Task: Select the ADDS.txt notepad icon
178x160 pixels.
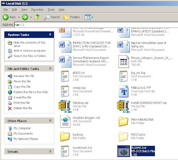Action: tap(65, 76)
